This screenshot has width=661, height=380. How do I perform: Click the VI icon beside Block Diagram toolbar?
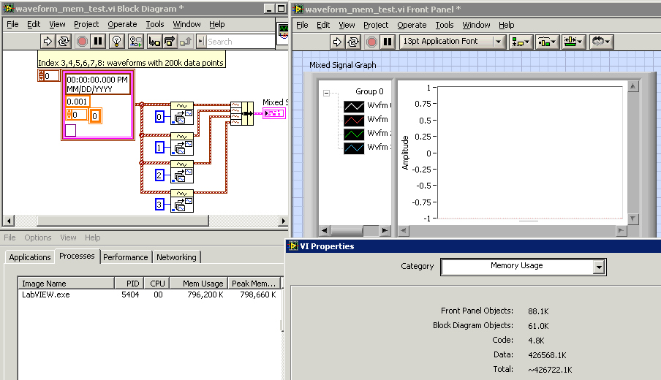pyautogui.click(x=283, y=34)
